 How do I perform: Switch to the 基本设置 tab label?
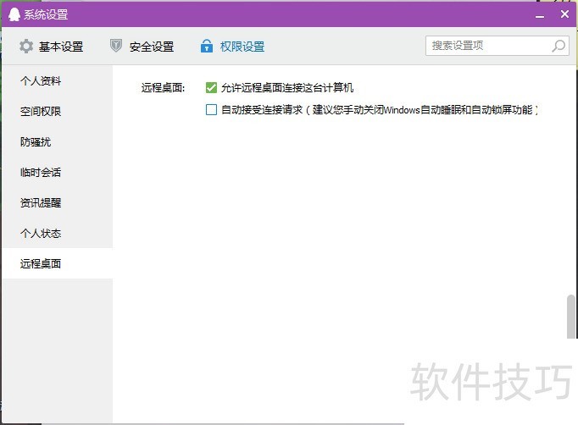point(62,47)
